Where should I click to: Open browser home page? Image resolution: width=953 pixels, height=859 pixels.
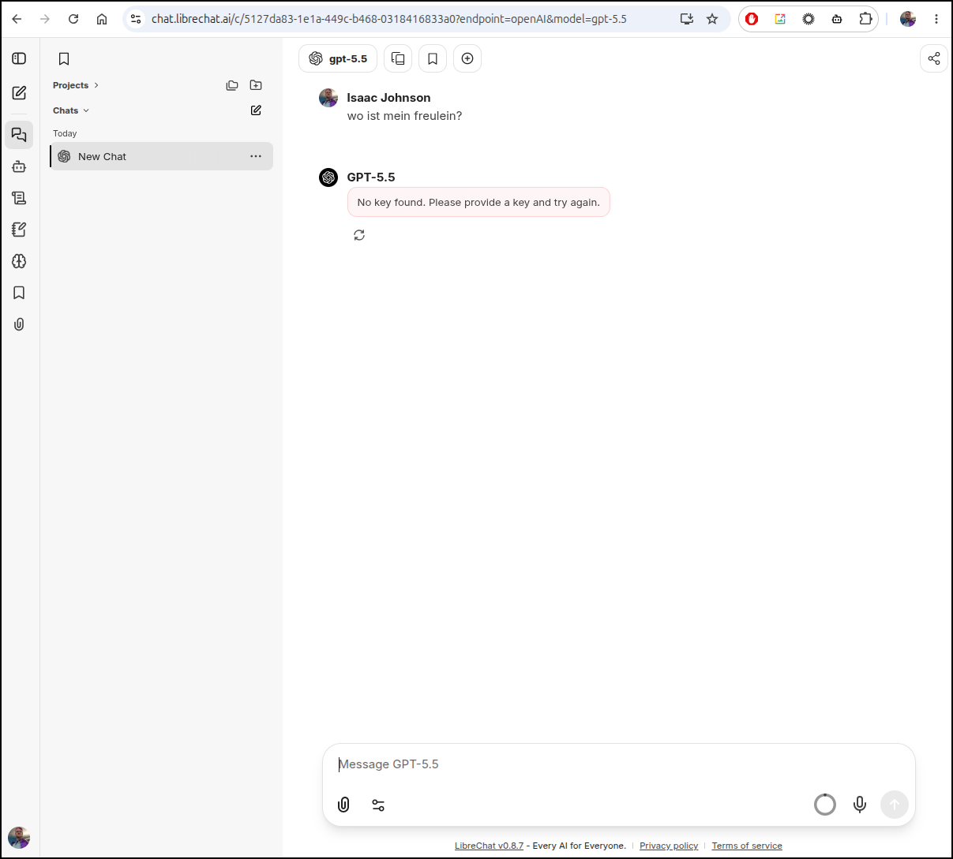pyautogui.click(x=102, y=19)
